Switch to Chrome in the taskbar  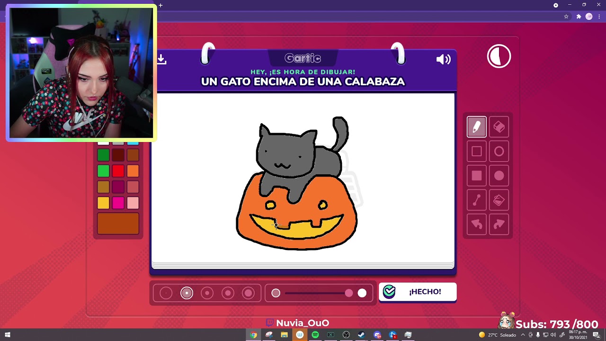click(x=254, y=335)
